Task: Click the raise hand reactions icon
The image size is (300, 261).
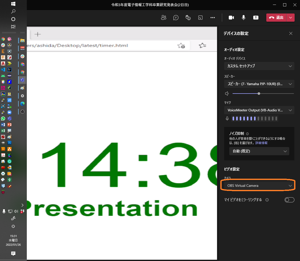Action: coord(188,18)
